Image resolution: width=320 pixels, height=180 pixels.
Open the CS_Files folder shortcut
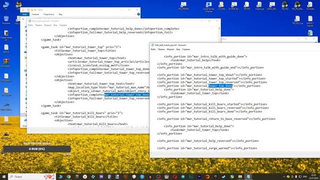(221, 6)
